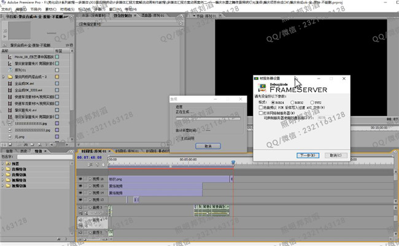The image size is (399, 246).
Task: Expand the Audio Effects folder
Action: [3, 169]
